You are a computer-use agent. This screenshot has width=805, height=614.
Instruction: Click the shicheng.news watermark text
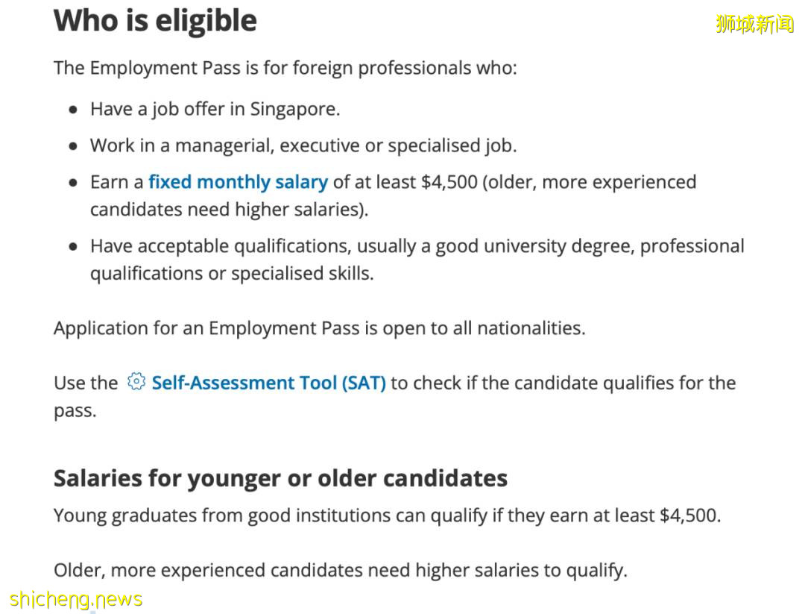(x=76, y=599)
